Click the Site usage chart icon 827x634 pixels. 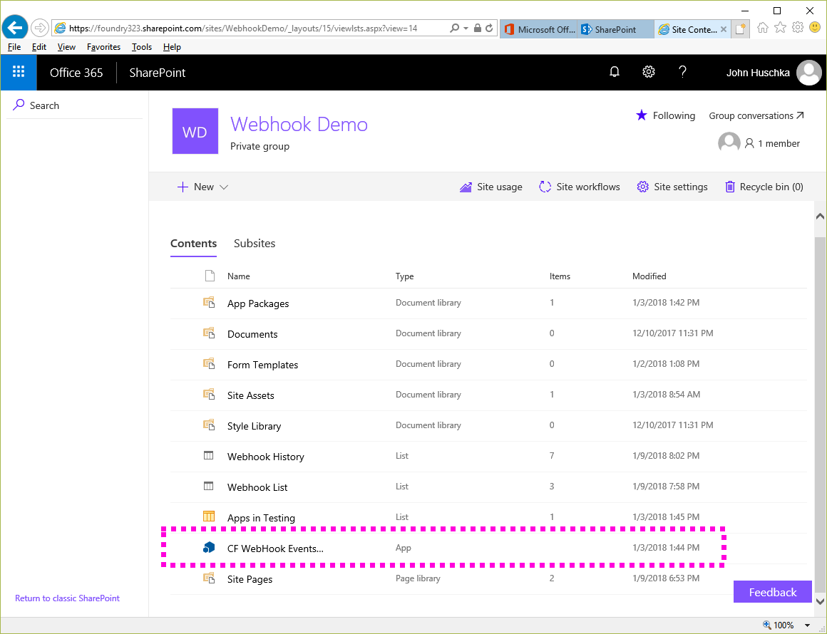(x=466, y=187)
